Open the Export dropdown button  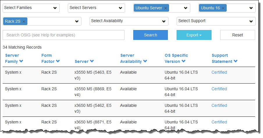[x=194, y=35]
